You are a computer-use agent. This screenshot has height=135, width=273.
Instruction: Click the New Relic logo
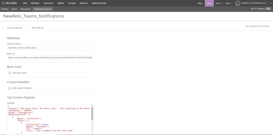click(x=9, y=3)
